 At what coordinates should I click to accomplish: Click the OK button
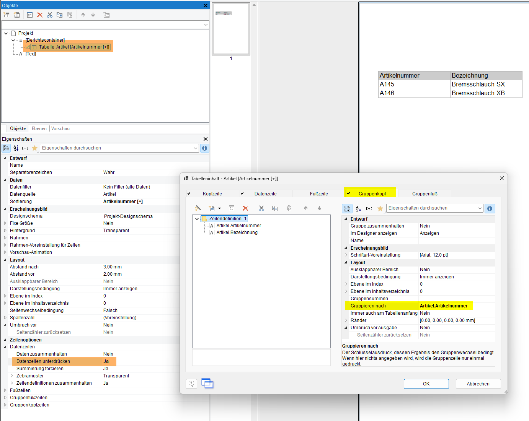pos(426,384)
